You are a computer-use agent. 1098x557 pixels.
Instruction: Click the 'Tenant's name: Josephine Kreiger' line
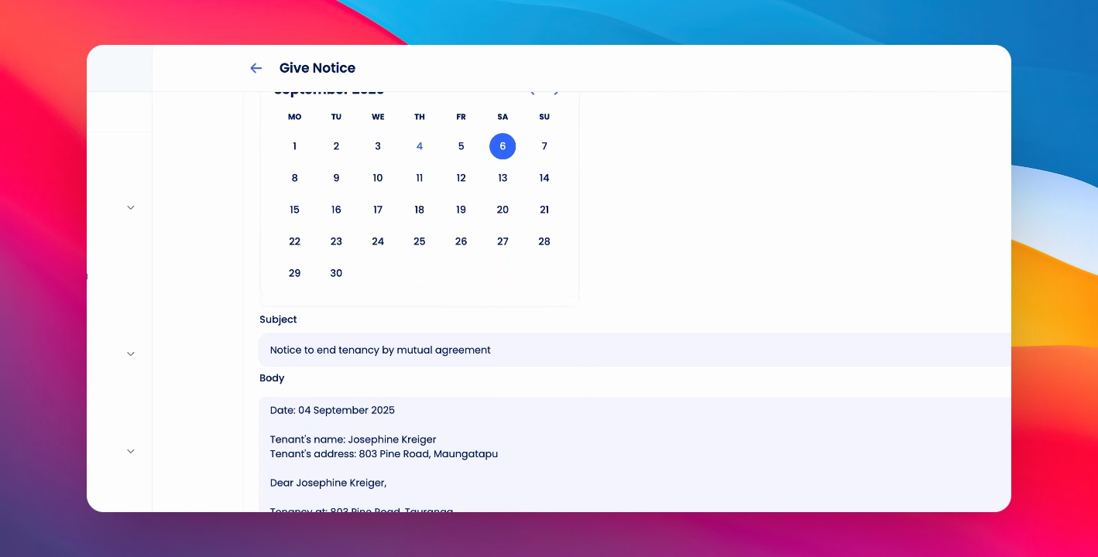353,439
